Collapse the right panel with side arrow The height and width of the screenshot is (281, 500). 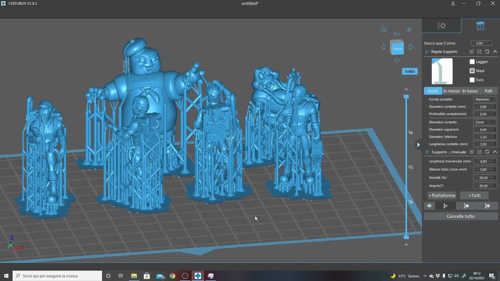pyautogui.click(x=418, y=145)
